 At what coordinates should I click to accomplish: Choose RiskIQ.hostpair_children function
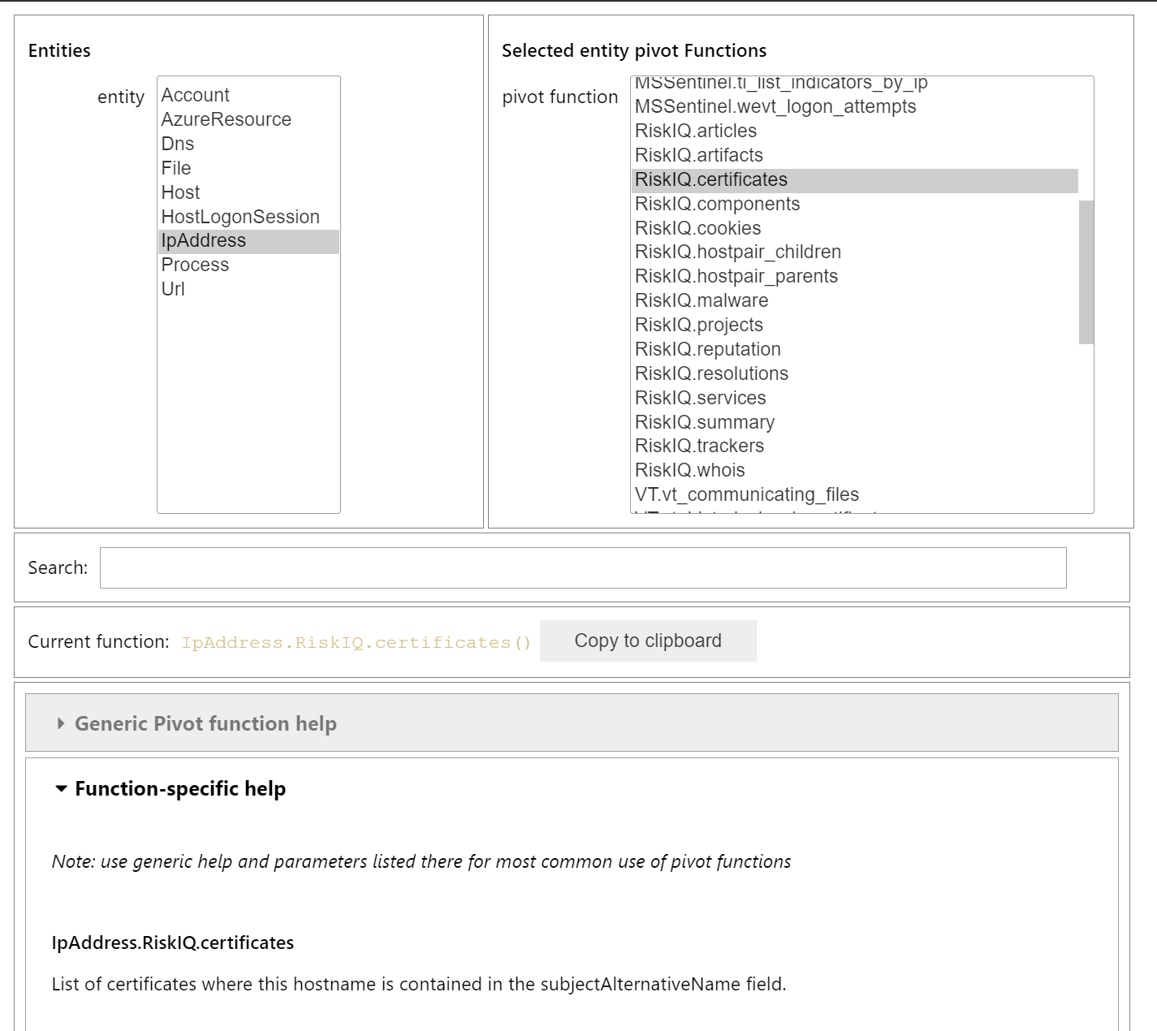(x=855, y=252)
